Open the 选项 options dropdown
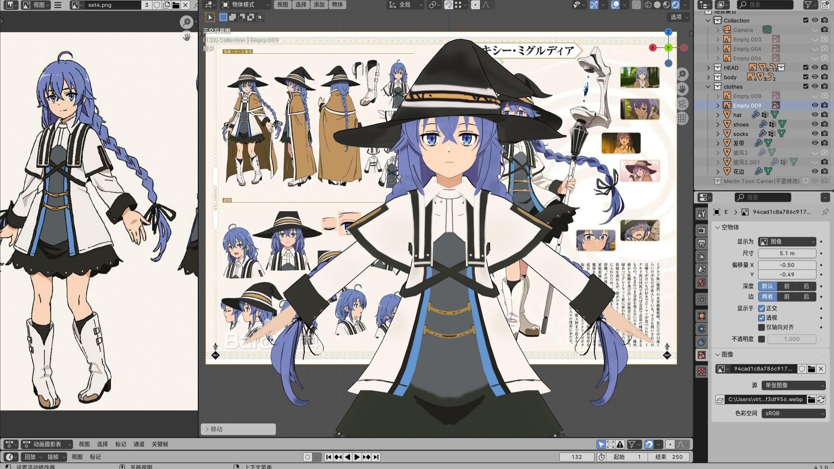Viewport: 834px width, 469px height. coord(679,17)
